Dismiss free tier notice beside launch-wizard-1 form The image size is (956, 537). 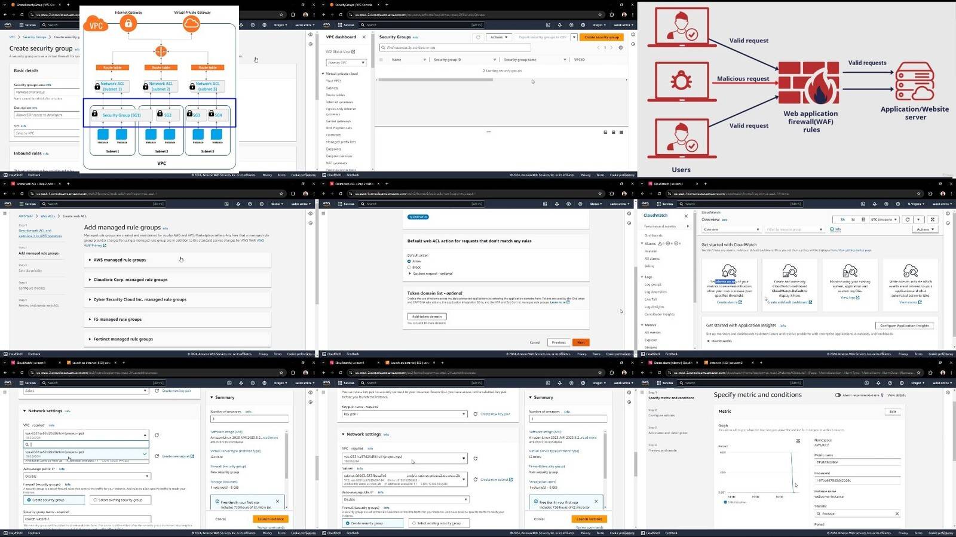277,502
